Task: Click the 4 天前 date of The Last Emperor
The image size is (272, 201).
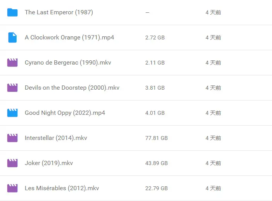Action: 213,12
